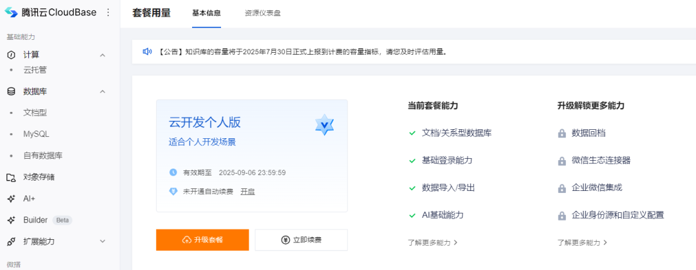Screen dimensions: 696x270
Task: Click the 文档/关系型数据库 feature text
Action: click(456, 133)
